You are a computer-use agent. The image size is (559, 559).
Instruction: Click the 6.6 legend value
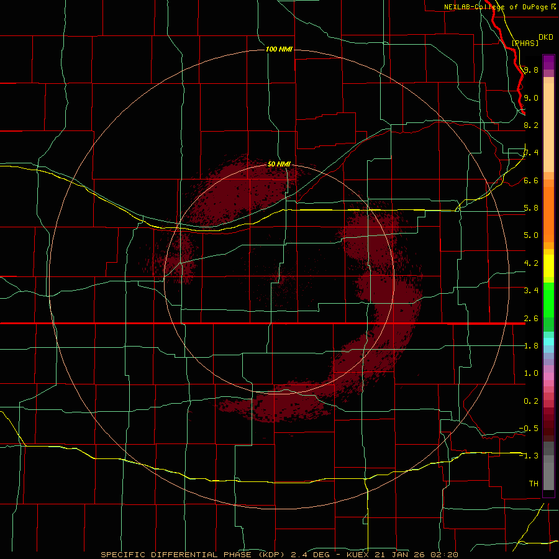click(x=531, y=180)
